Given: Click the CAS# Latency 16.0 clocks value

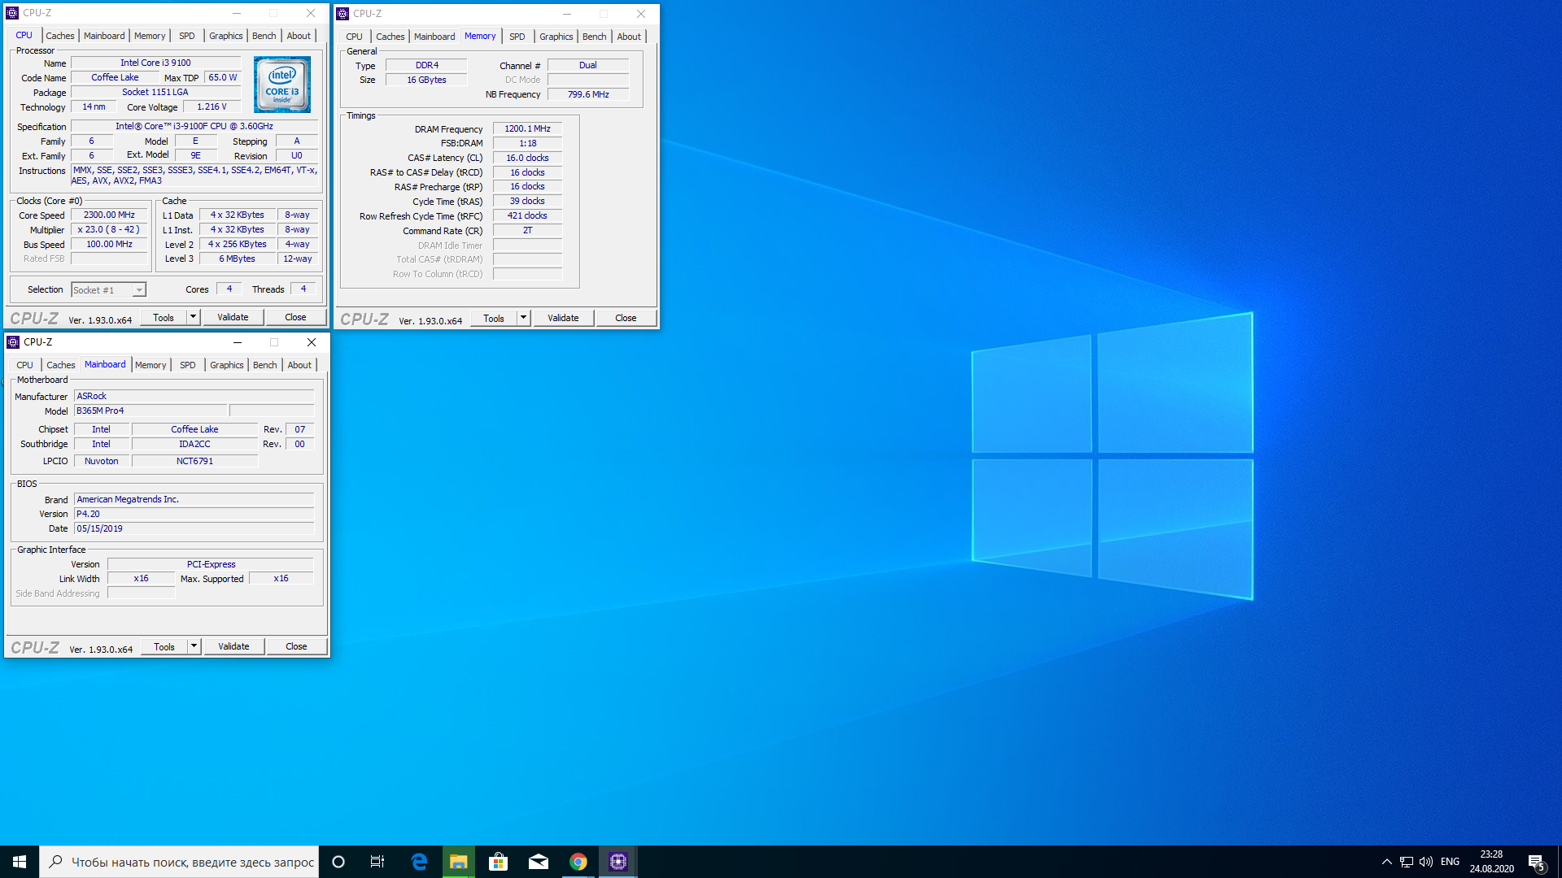Looking at the screenshot, I should [x=527, y=158].
